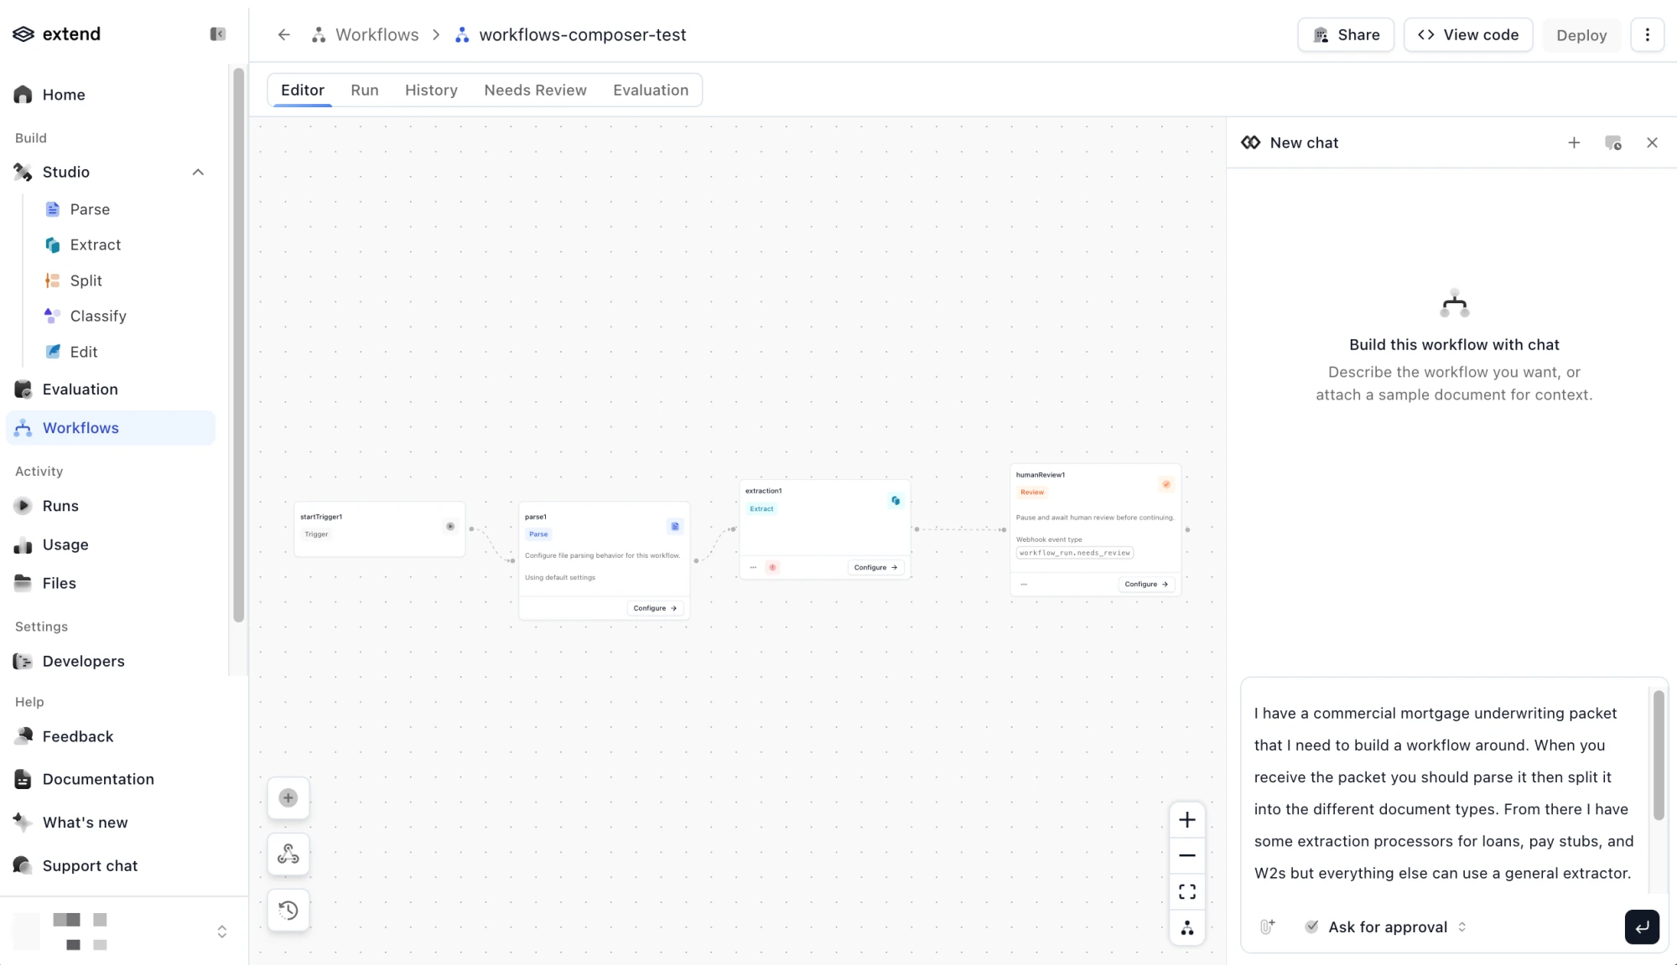The height and width of the screenshot is (965, 1677).
Task: Open the Split studio tool
Action: tap(86, 281)
